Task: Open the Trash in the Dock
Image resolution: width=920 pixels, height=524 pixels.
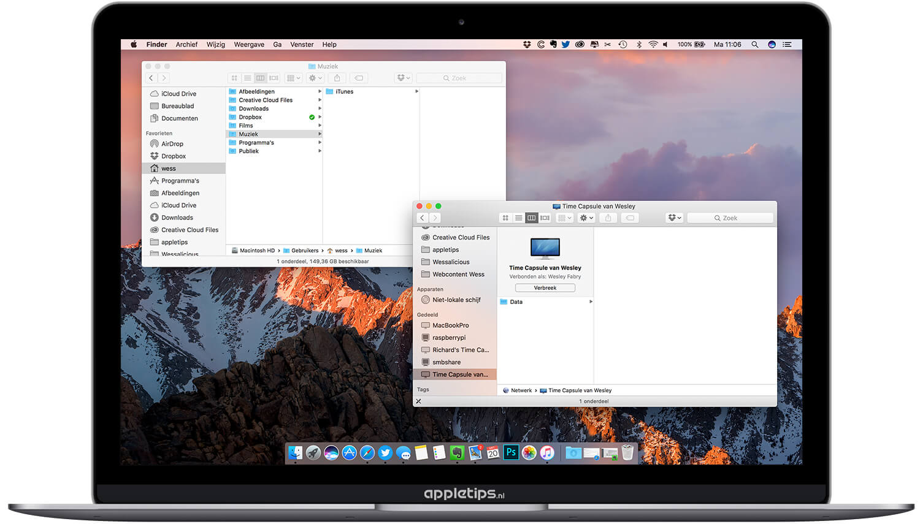Action: click(627, 453)
